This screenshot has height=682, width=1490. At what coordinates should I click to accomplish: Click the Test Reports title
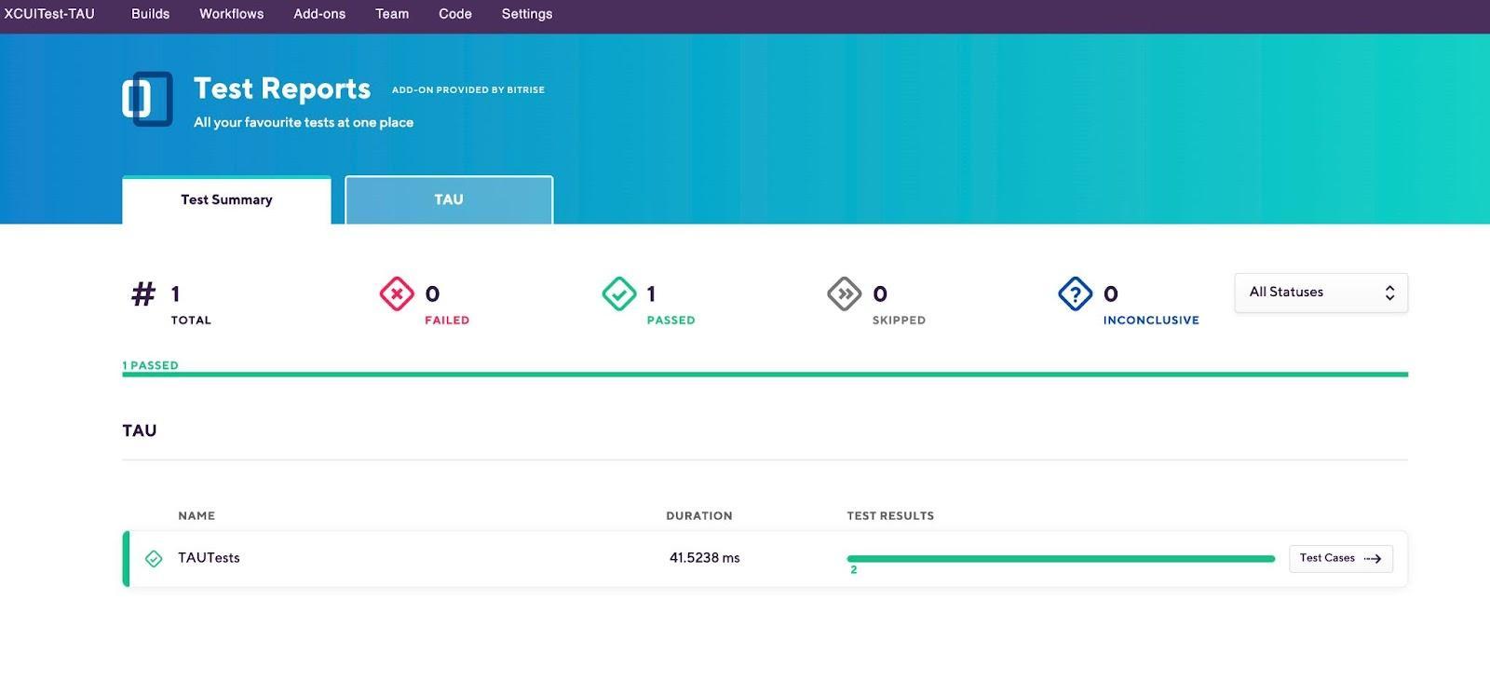pyautogui.click(x=282, y=89)
